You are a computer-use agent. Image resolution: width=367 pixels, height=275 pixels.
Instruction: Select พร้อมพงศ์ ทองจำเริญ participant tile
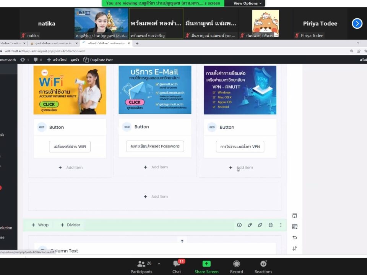156,23
